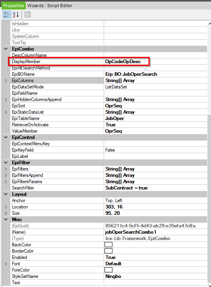This screenshot has width=211, height=287.
Task: Expand the EpiFiltersParams array
Action: click(6, 182)
